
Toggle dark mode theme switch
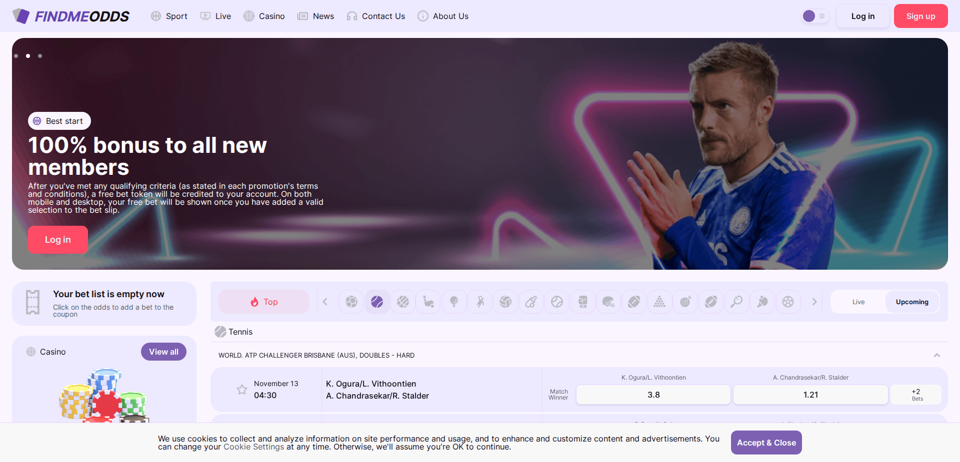pos(814,15)
